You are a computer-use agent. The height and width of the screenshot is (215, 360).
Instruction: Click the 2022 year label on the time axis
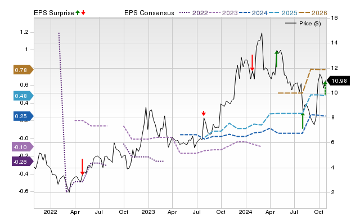50,212
